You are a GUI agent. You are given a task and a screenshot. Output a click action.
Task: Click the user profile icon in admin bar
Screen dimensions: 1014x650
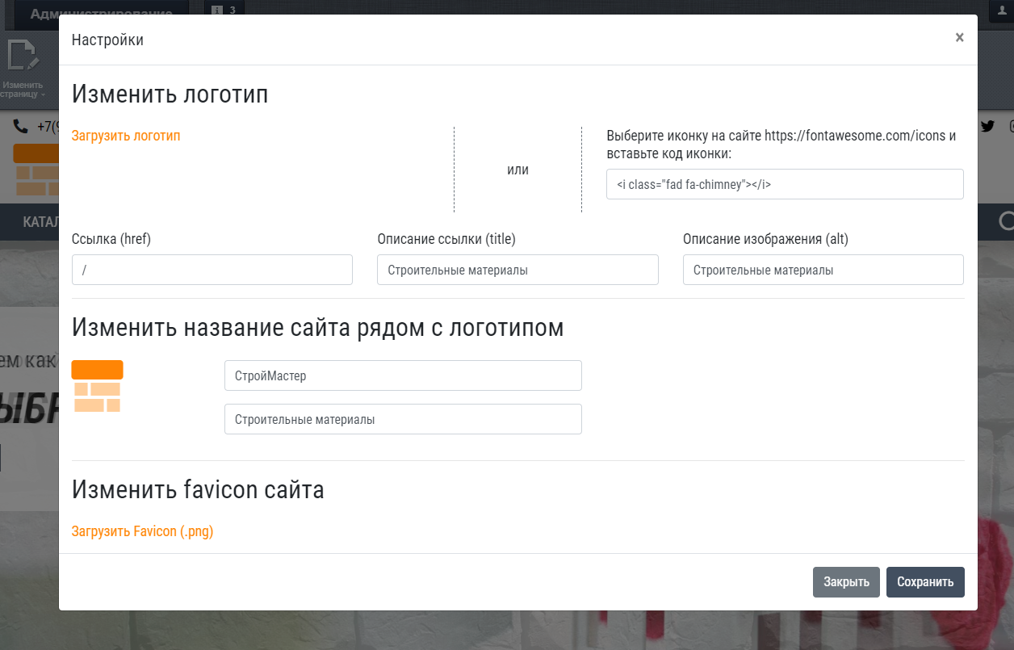pyautogui.click(x=1001, y=7)
